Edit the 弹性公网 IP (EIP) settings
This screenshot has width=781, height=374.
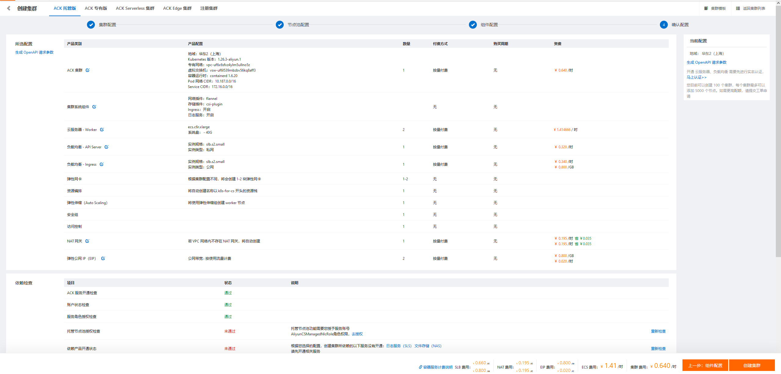[103, 258]
